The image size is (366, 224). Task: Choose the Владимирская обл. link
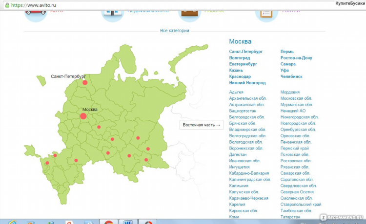pos(247,130)
